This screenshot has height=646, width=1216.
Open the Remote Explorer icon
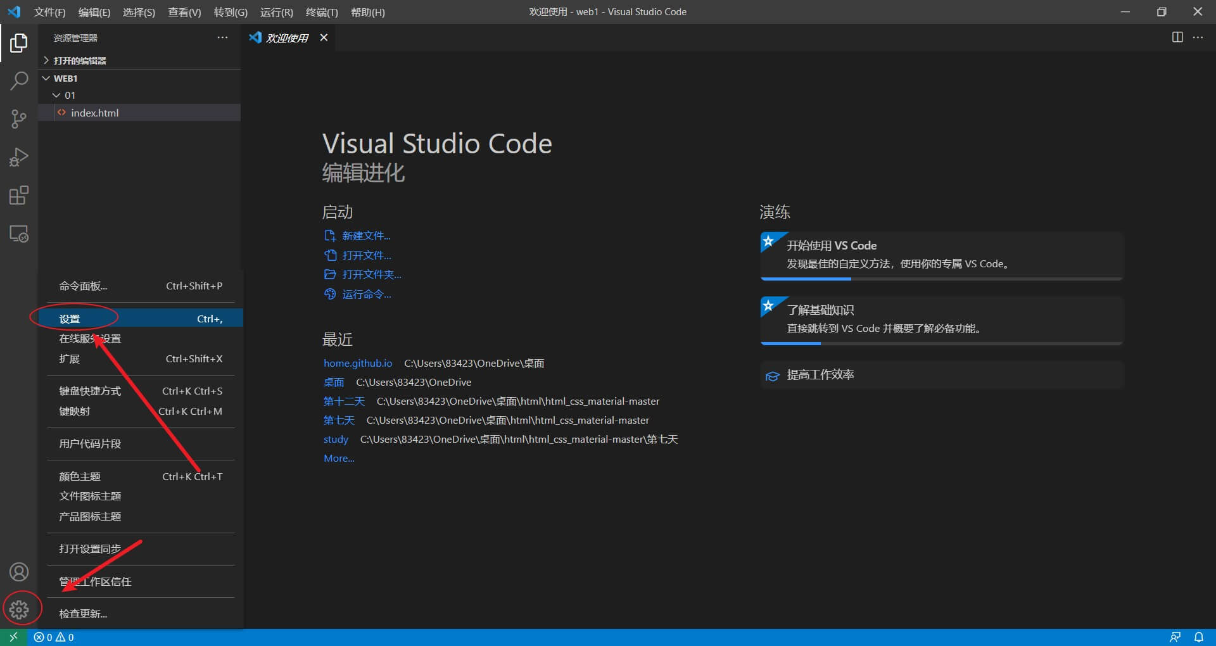(19, 234)
